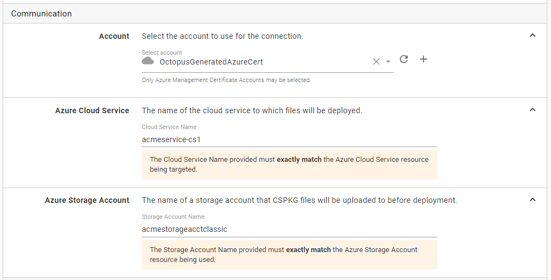Click the Azure Management Certificate helper text
Viewport: 551px width, 280px height.
[226, 80]
